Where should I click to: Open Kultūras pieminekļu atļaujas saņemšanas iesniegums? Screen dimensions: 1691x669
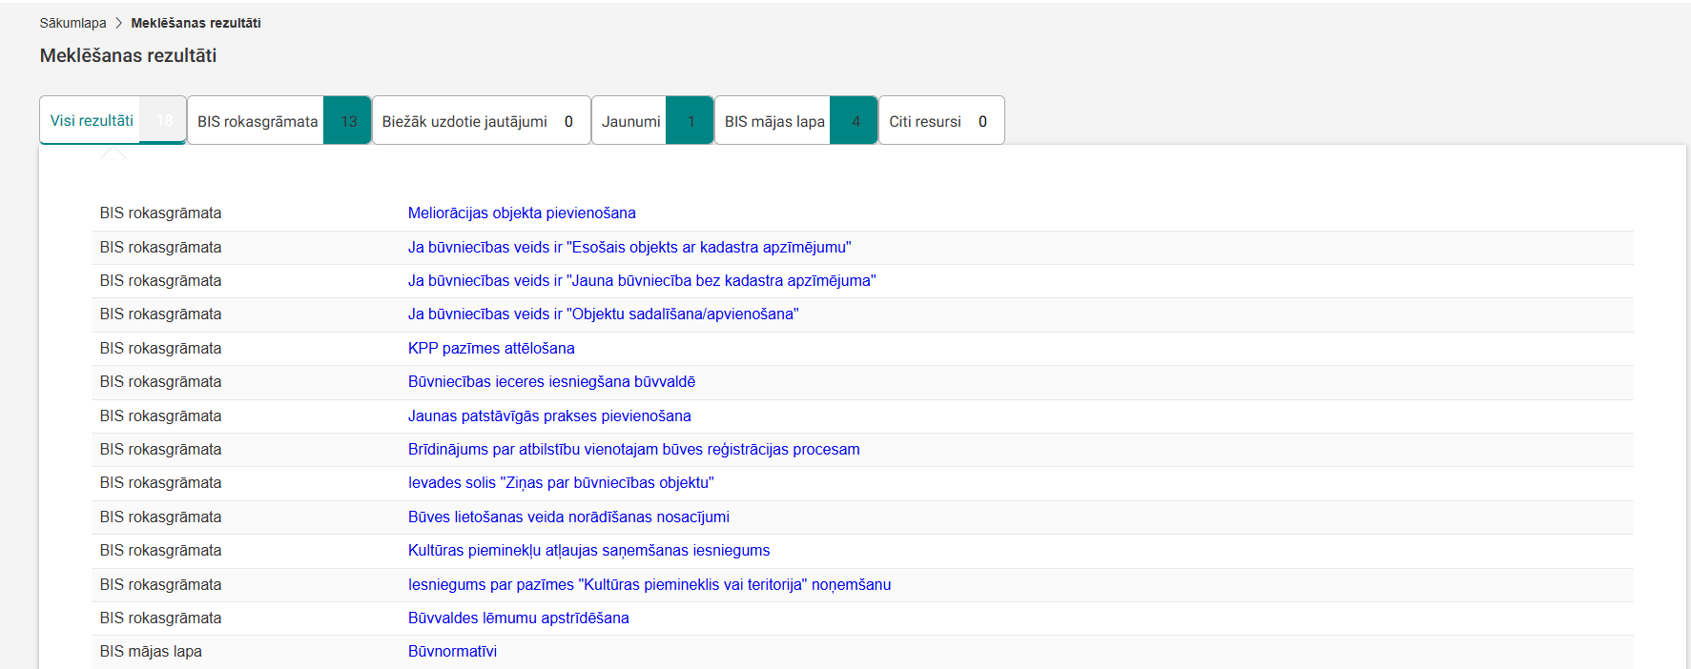(x=588, y=551)
